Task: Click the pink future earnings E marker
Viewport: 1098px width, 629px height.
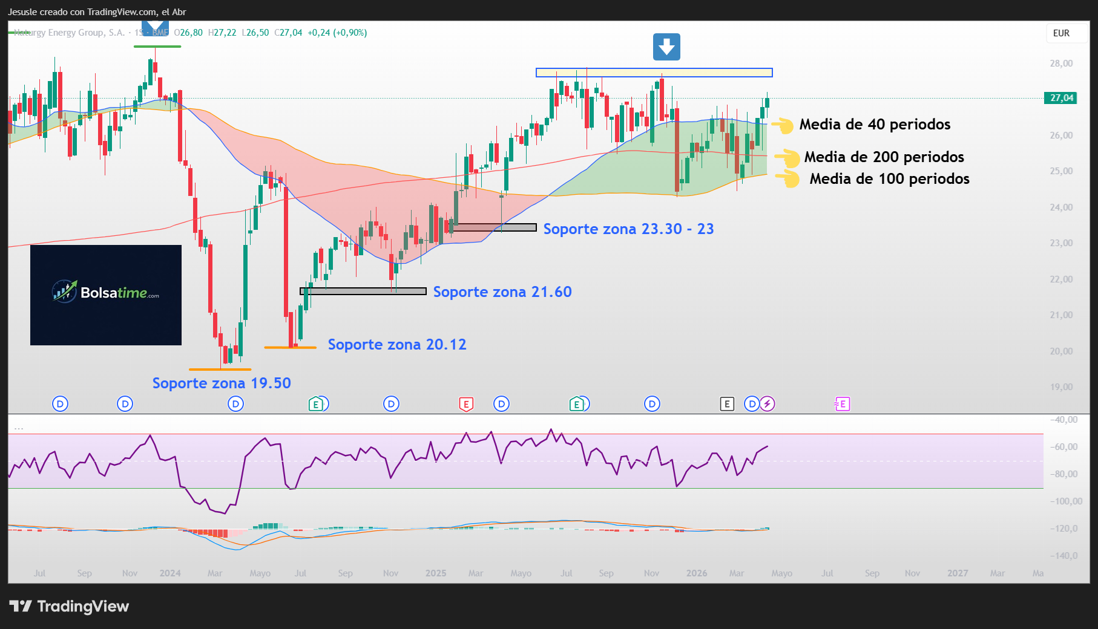Action: coord(843,404)
